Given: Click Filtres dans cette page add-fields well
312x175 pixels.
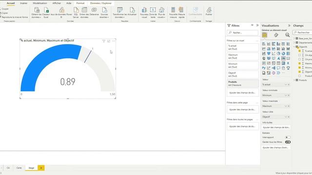Looking at the screenshot, I should pyautogui.click(x=243, y=109).
